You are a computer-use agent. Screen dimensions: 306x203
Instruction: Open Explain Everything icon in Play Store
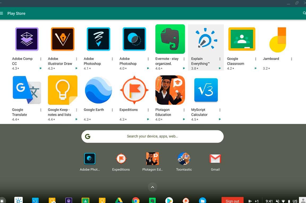(206, 39)
